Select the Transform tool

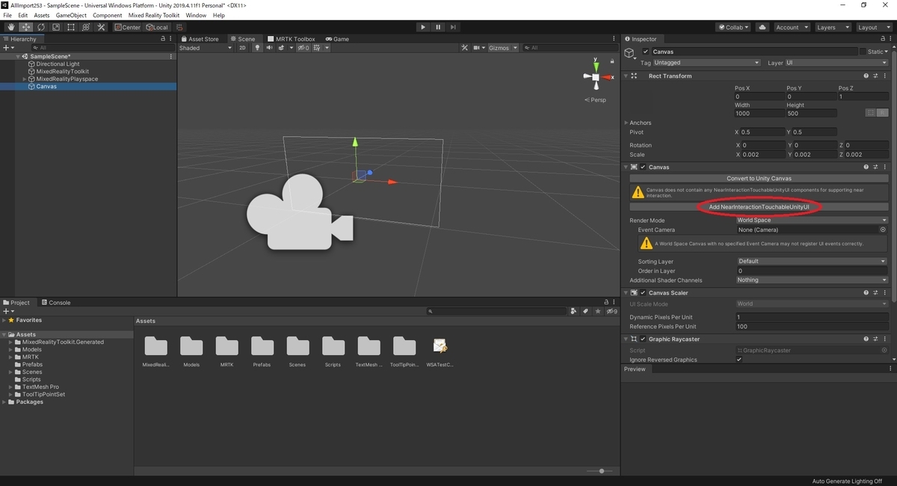86,27
